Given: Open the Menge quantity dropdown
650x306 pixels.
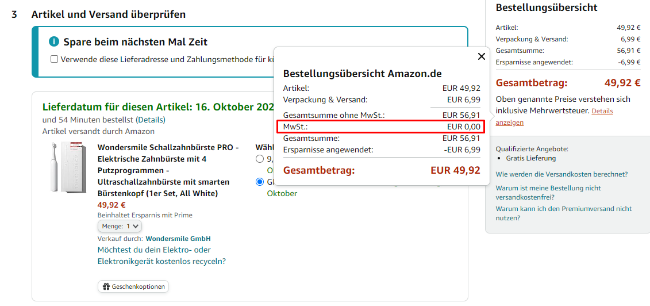Looking at the screenshot, I should pos(120,227).
